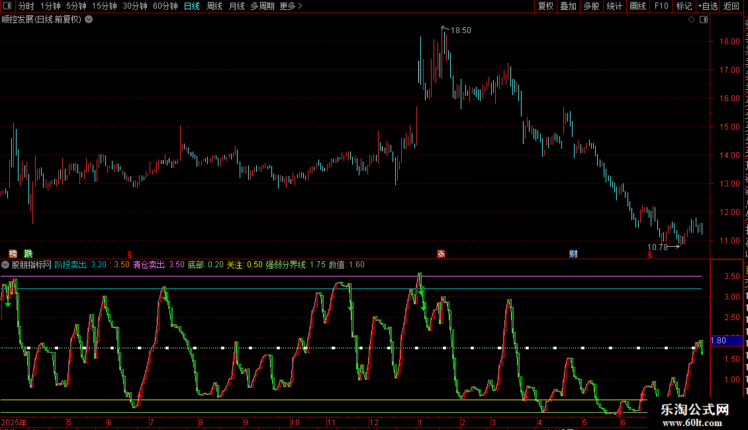
Task: Click the 2025年 date axis label
Action: pyautogui.click(x=14, y=422)
